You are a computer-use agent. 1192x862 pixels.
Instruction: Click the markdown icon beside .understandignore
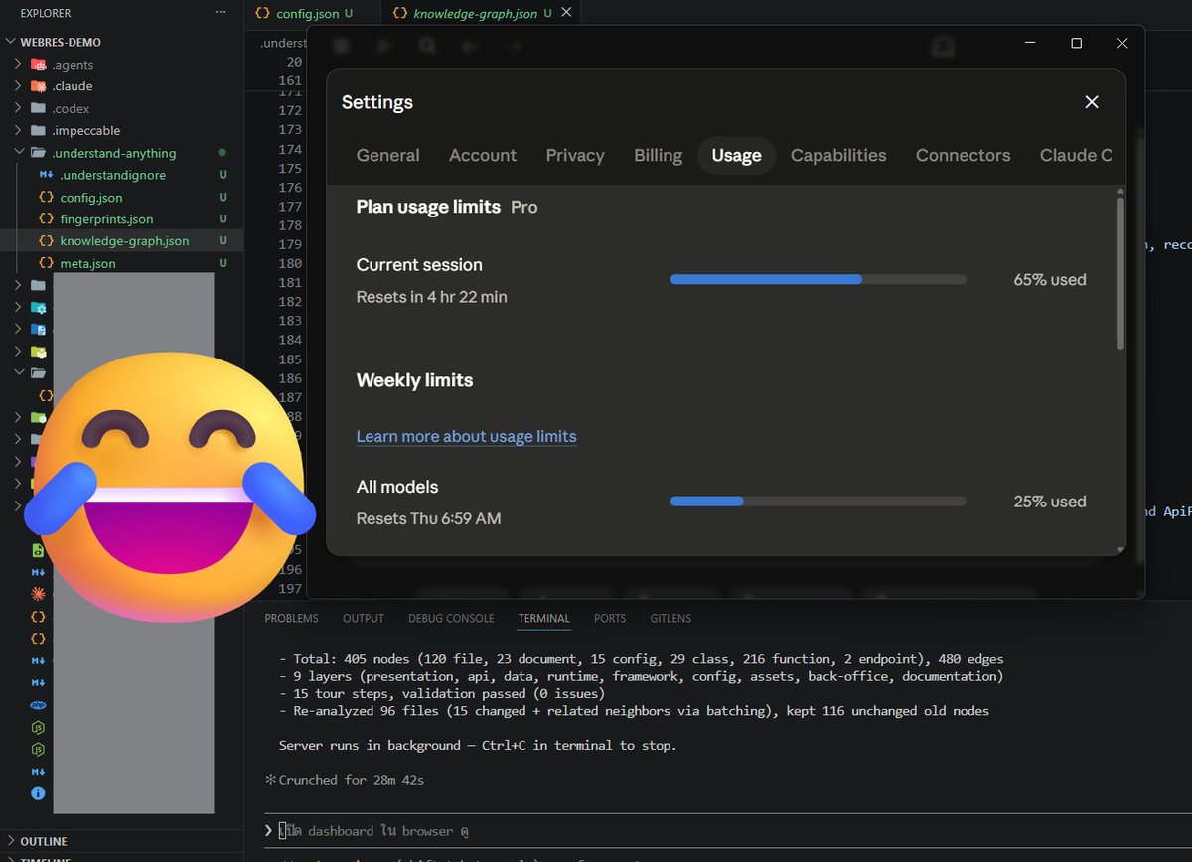tap(46, 175)
